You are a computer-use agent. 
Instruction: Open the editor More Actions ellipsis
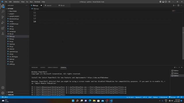[x=181, y=5]
